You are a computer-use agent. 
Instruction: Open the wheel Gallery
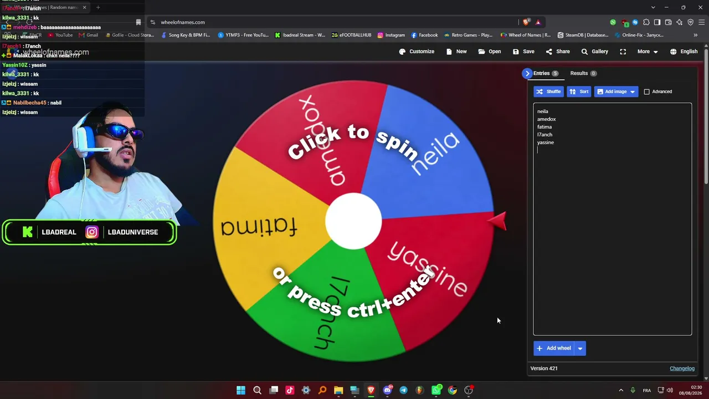pyautogui.click(x=594, y=52)
